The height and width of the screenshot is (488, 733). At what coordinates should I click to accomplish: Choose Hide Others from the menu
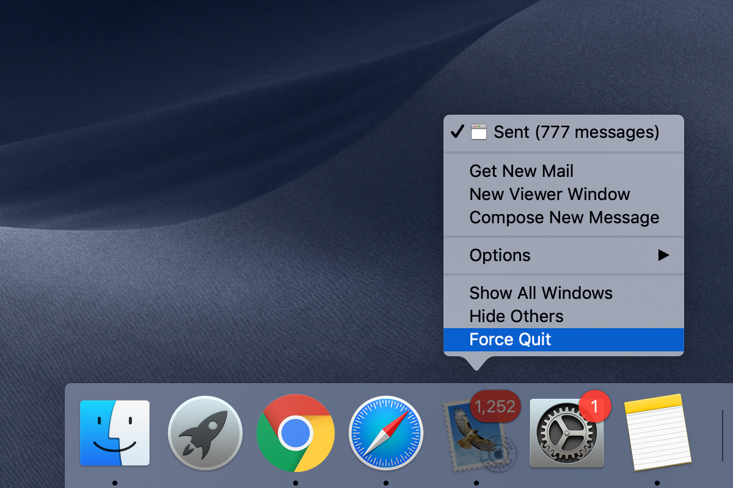[516, 316]
